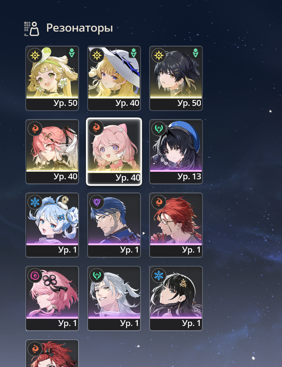Screen dimensions: 282x367
Task: Click the green figure badge on hat girl
Action: coord(134,53)
